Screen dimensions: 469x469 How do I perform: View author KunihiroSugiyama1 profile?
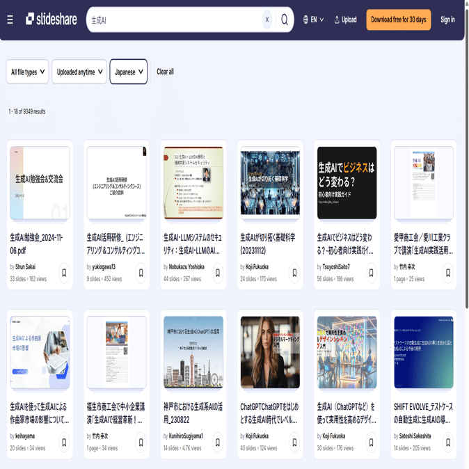tap(186, 436)
